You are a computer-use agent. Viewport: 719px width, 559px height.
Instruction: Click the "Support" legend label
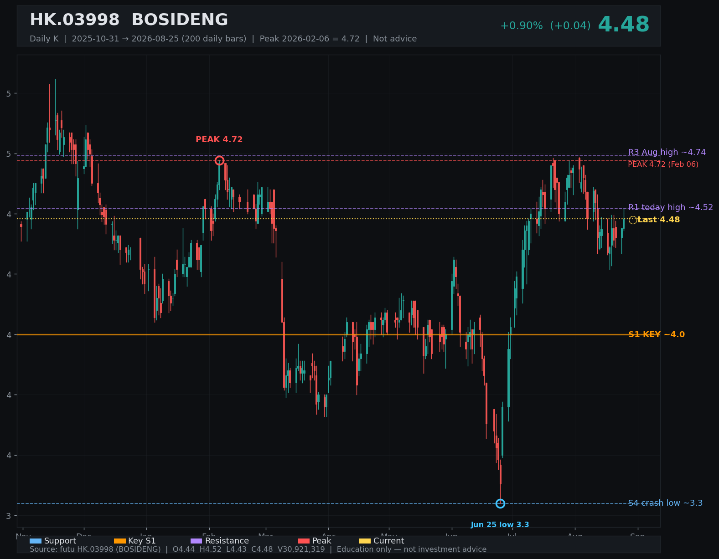pos(60,541)
